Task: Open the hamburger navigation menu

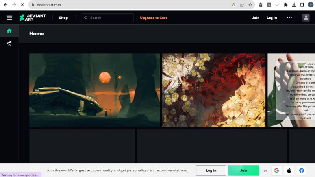Action: 9,18
